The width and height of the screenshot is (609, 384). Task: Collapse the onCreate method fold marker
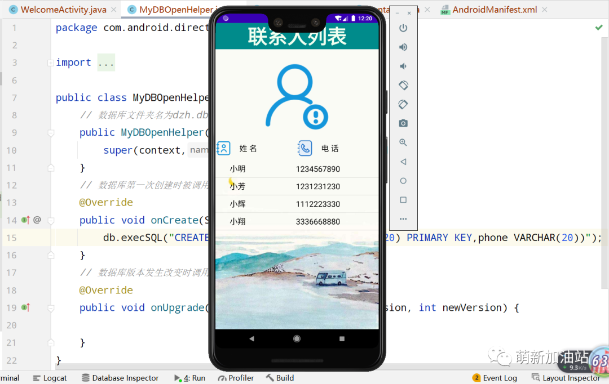pos(51,220)
